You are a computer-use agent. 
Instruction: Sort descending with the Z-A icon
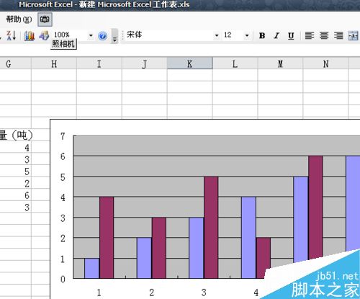(x=11, y=36)
